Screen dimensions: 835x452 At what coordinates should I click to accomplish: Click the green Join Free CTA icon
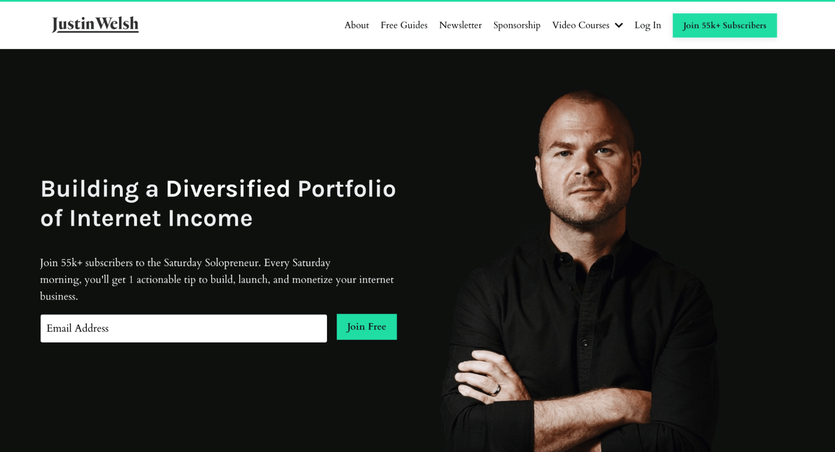[366, 327]
